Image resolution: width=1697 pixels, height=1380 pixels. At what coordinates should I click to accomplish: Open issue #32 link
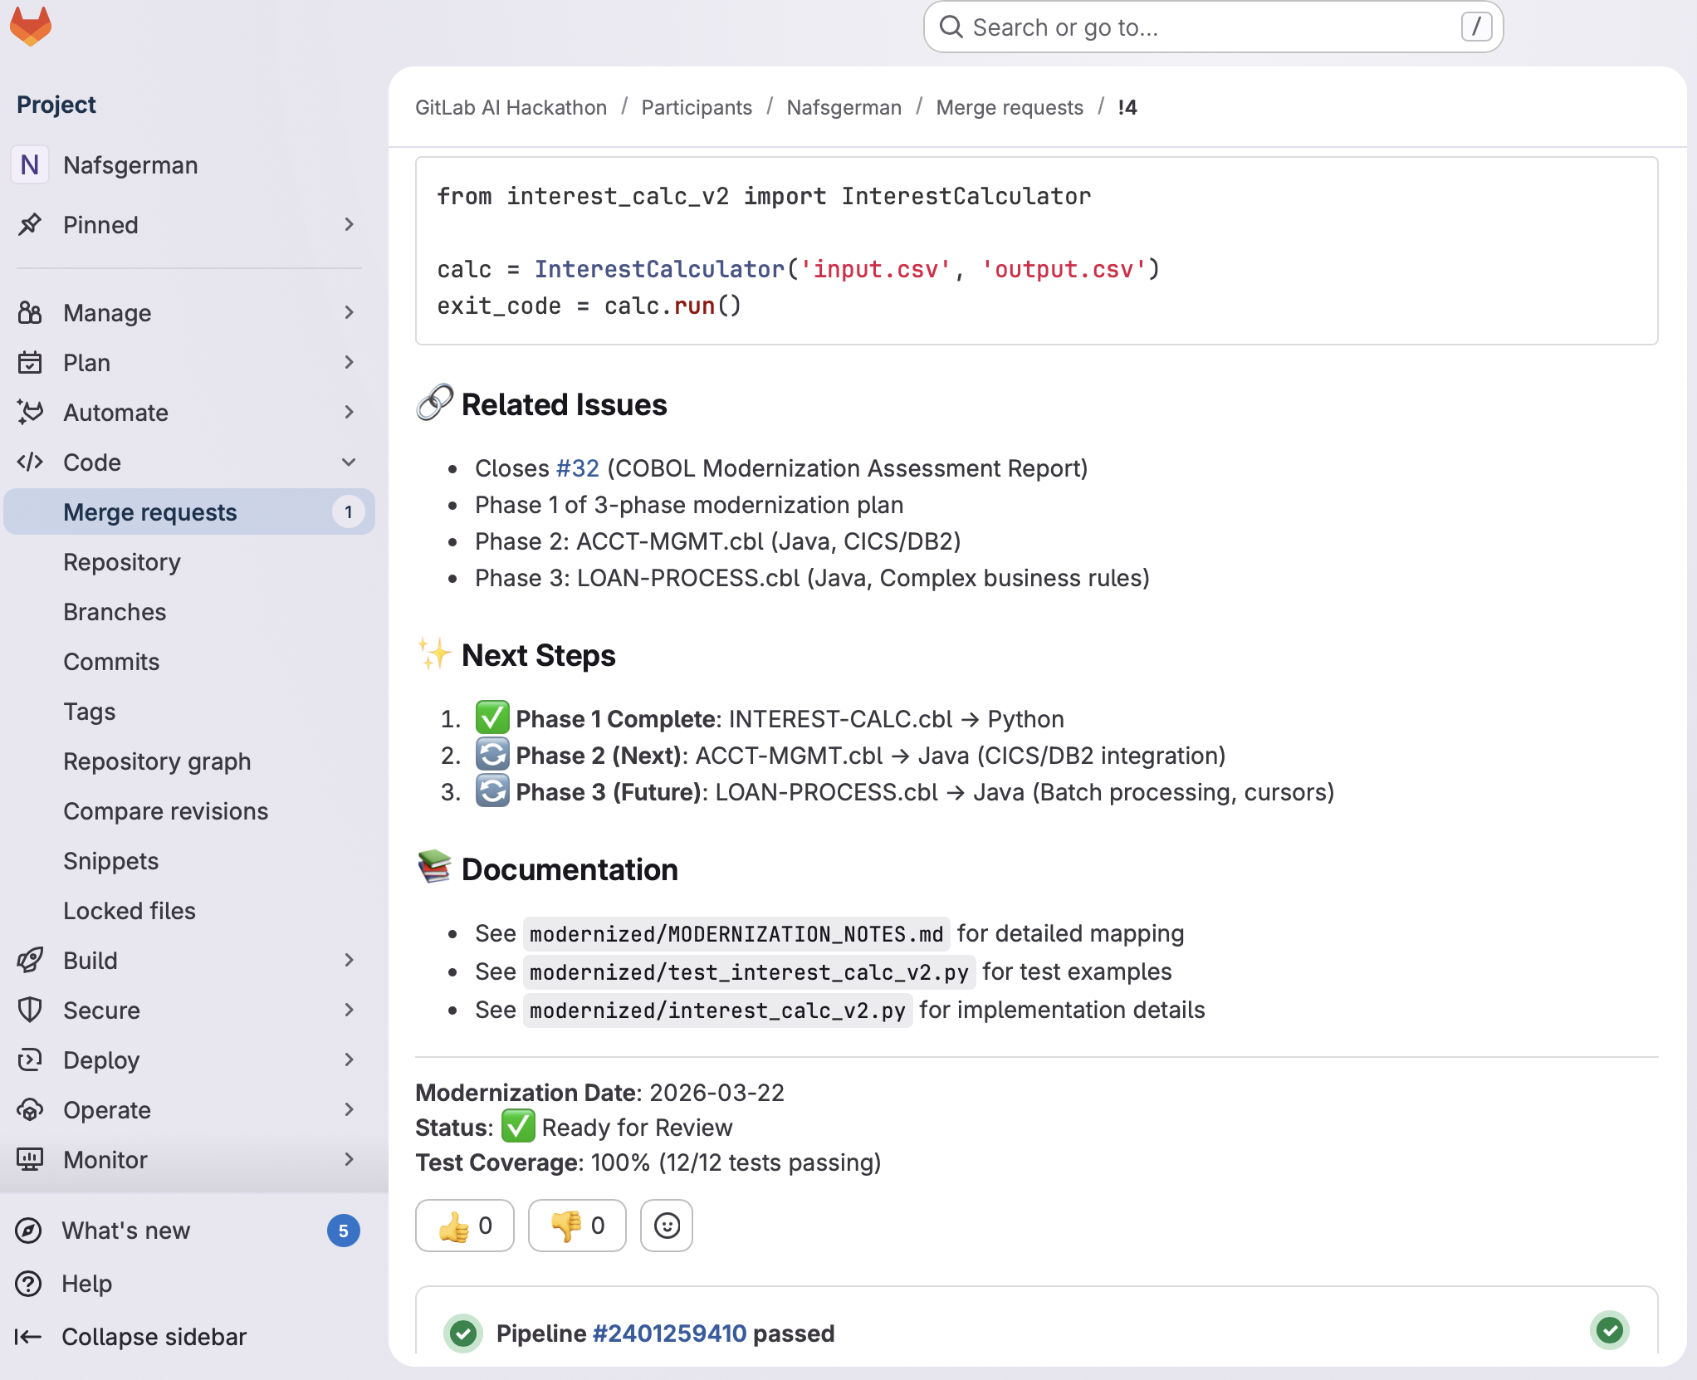577,468
